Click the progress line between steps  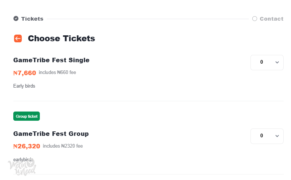pos(148,19)
